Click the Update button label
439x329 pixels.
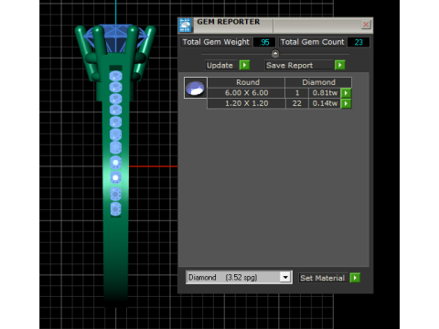point(219,65)
